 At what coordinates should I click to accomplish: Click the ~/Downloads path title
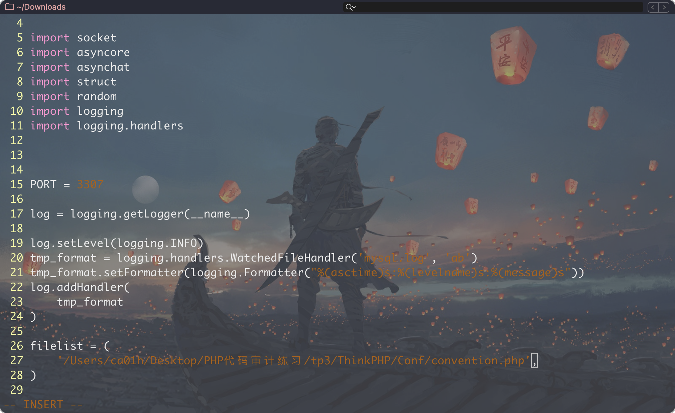[41, 7]
